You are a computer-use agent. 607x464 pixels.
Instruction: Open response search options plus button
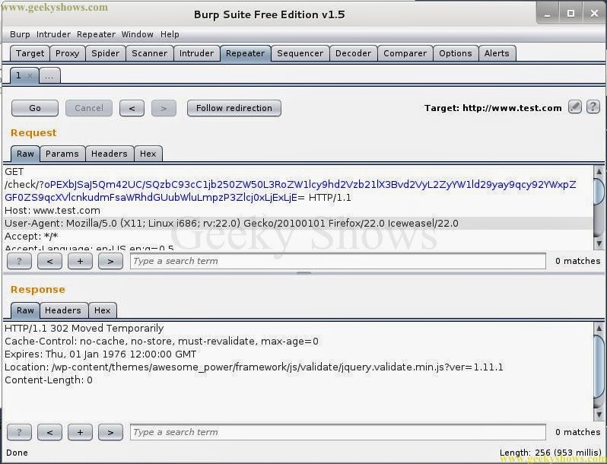click(x=80, y=432)
